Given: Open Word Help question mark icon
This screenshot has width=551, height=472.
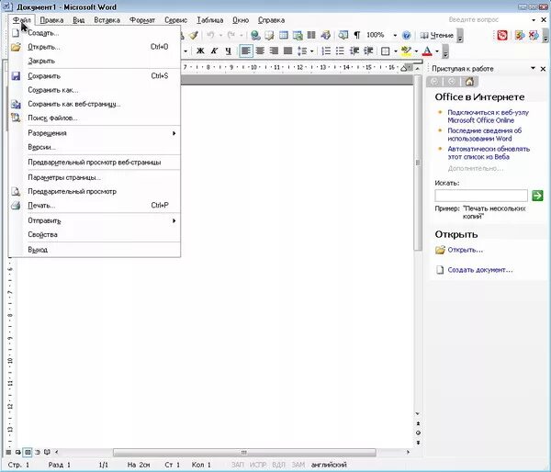Looking at the screenshot, I should [406, 35].
